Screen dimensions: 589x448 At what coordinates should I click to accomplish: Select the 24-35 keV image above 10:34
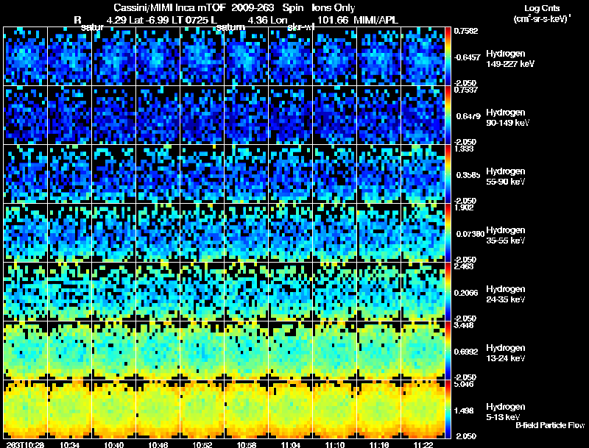69,292
